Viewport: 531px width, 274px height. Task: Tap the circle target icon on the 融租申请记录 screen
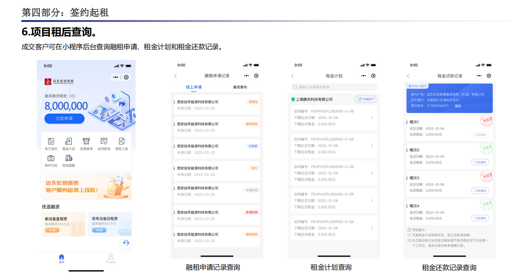256,76
